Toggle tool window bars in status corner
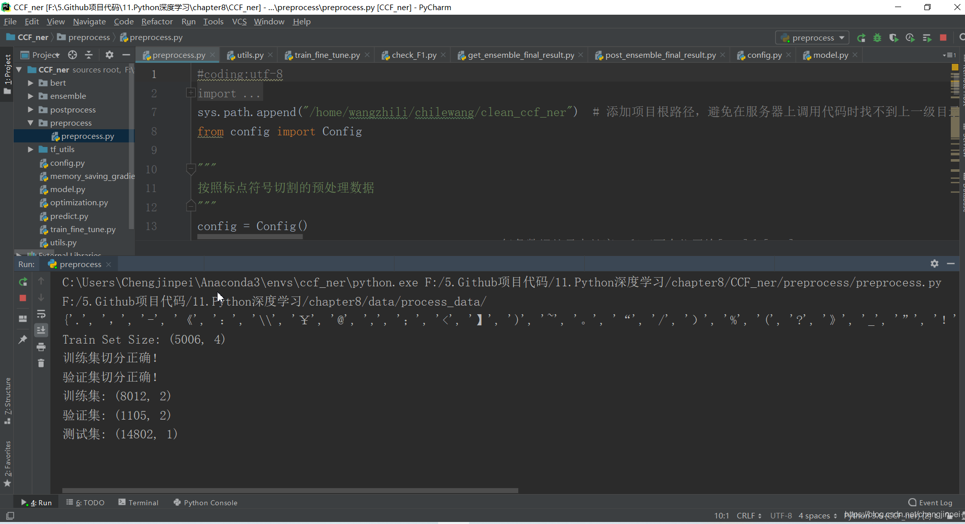The height and width of the screenshot is (524, 965). 10,516
